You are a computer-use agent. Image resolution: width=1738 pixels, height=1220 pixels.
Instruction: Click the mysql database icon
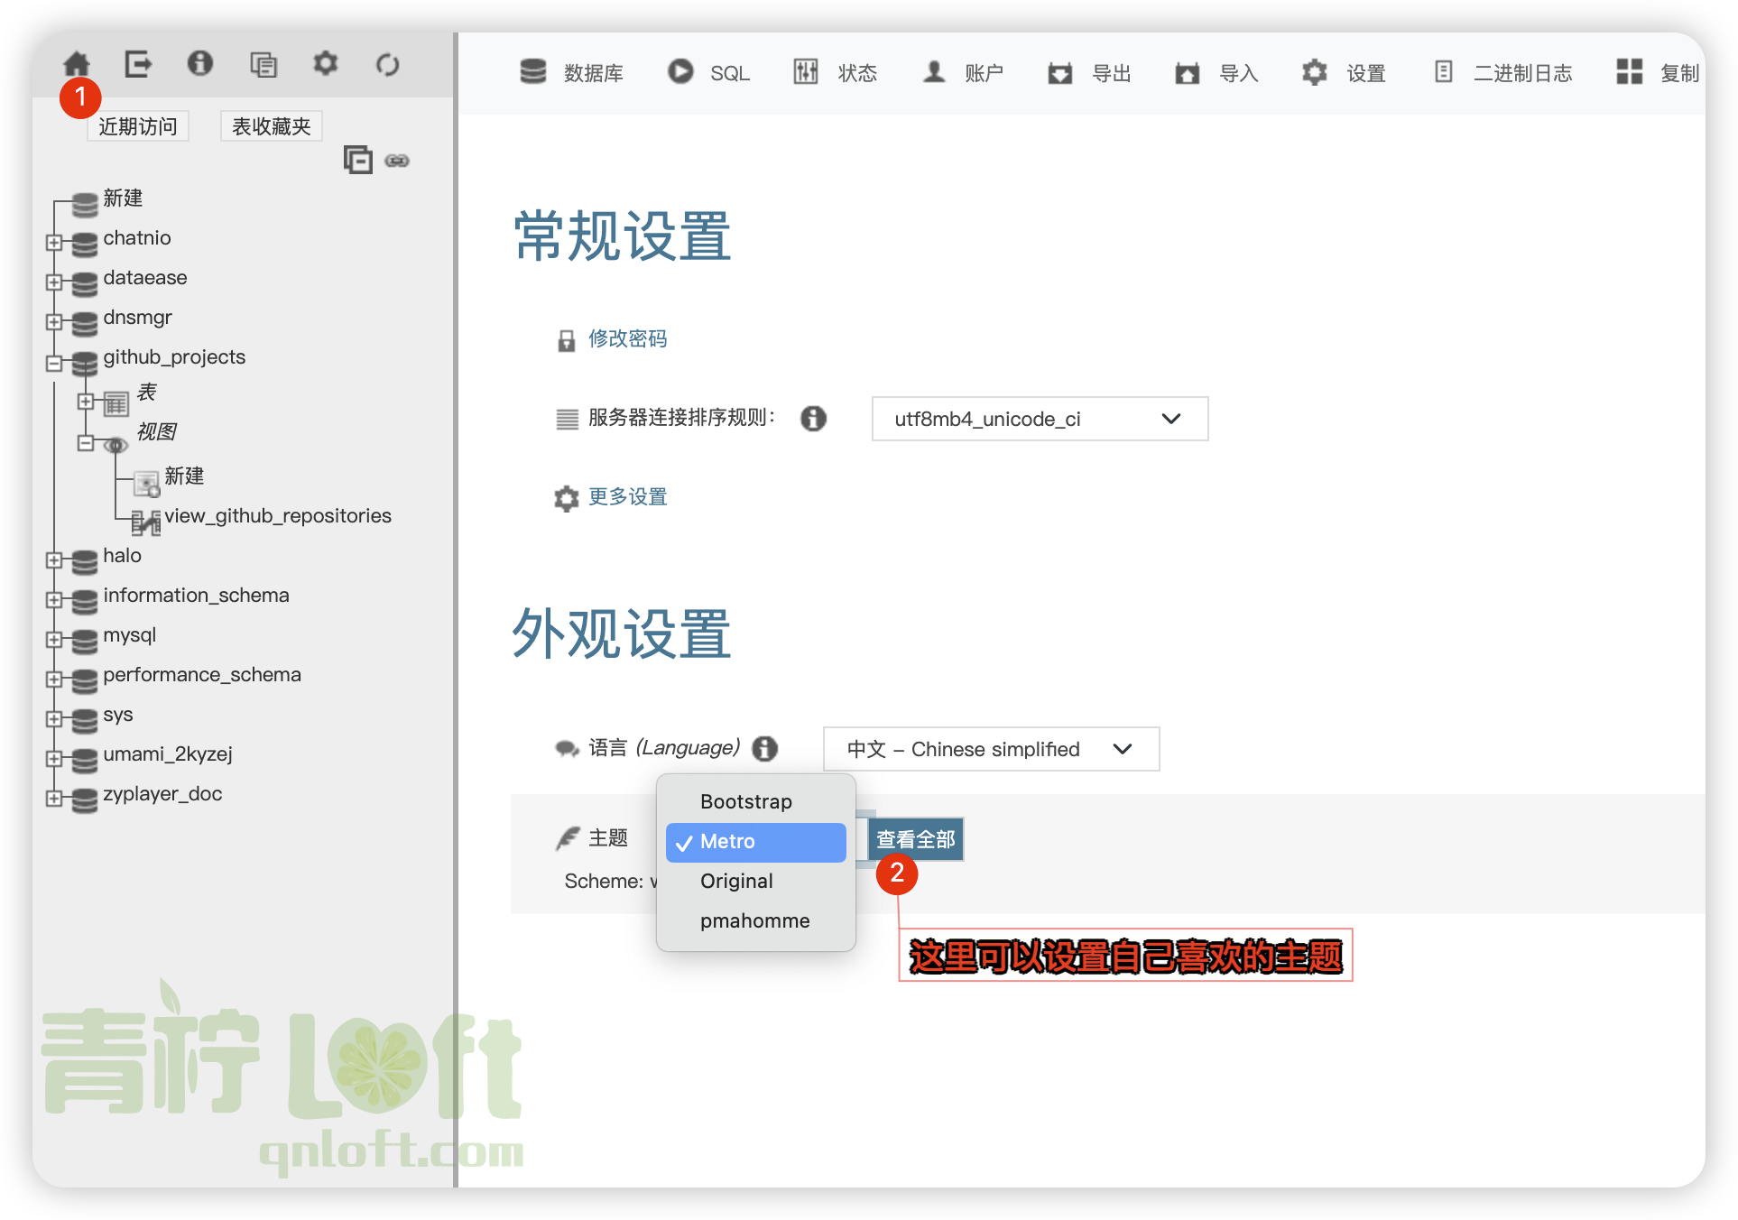click(85, 641)
